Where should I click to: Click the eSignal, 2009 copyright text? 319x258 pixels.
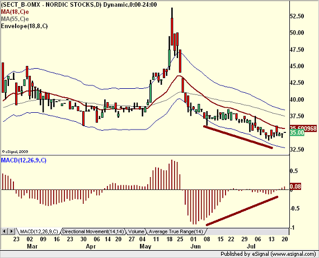[15, 151]
